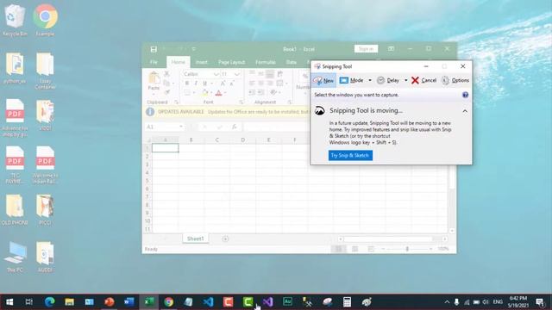Viewport: 552px width, 310px height.
Task: Click the red Font Color button
Action: click(x=218, y=93)
